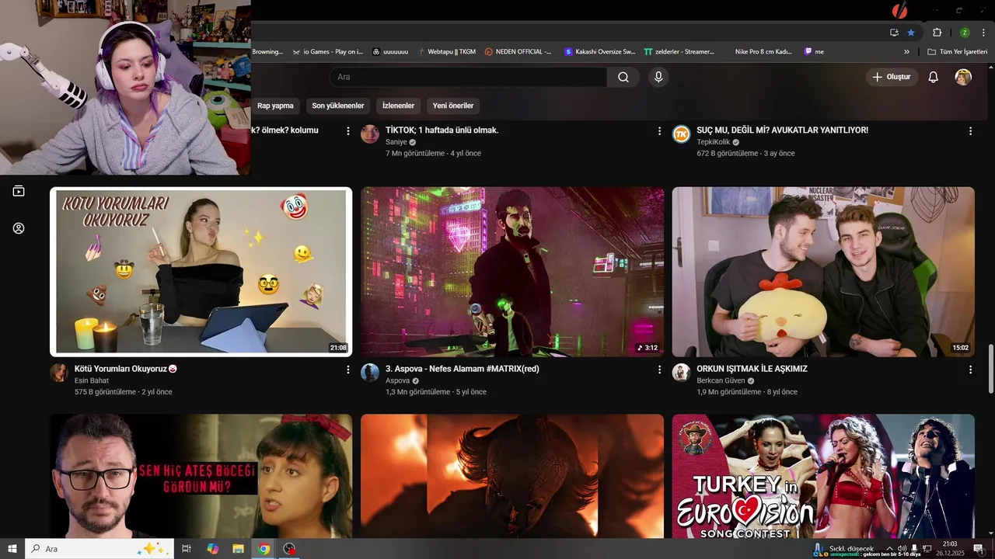Open the Tüm Yer İşaretleri folder
The height and width of the screenshot is (559, 995).
tap(957, 52)
